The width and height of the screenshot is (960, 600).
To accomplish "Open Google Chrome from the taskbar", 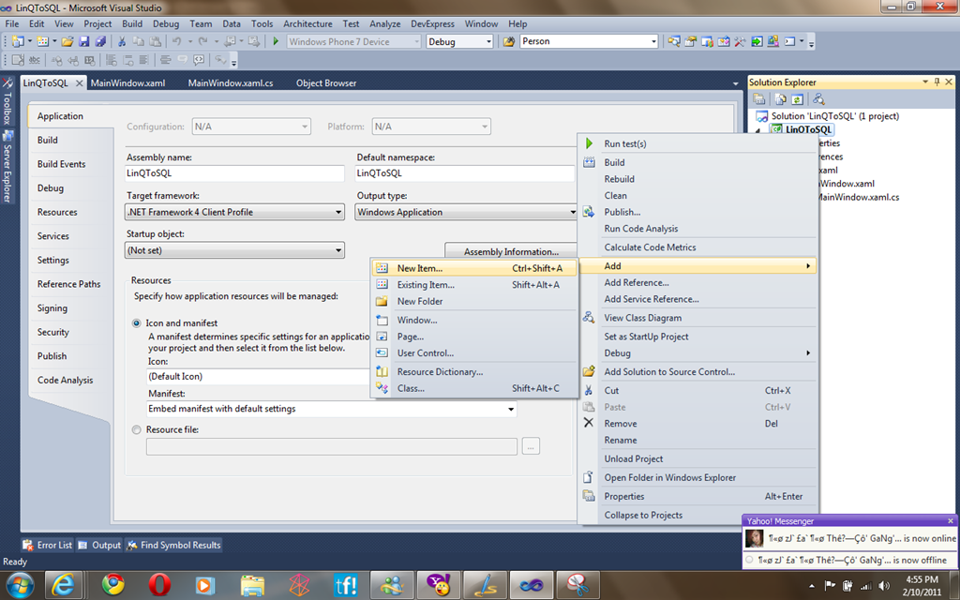I will (113, 585).
